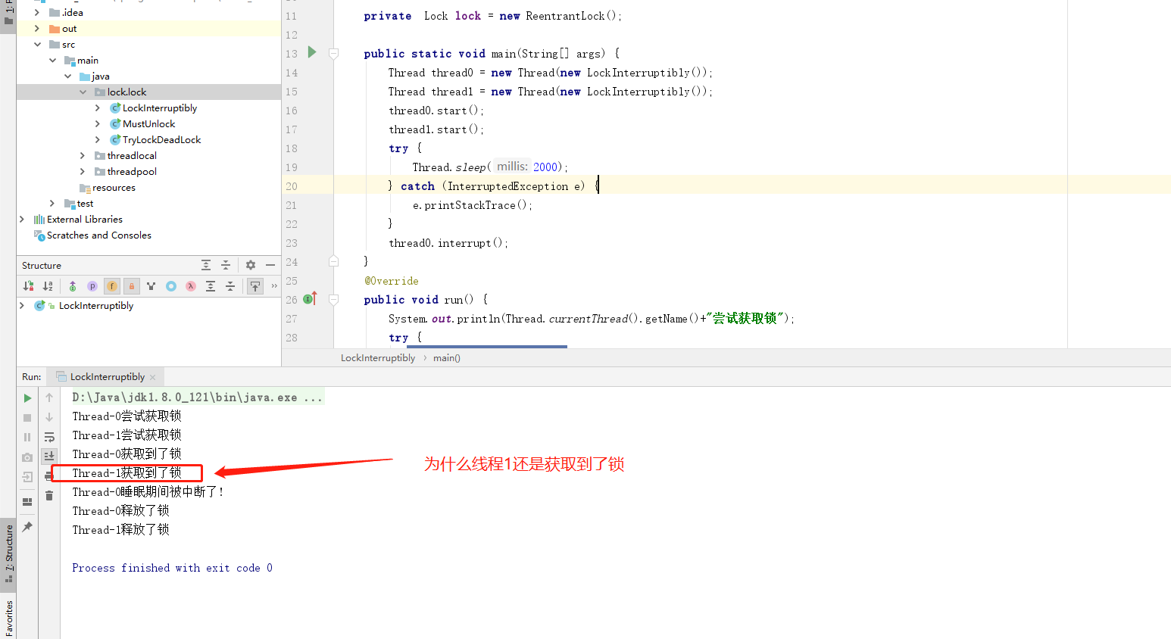Screen dimensions: 1171x639
Task: Toggle Show Inherited in Structure toolbar
Action: (73, 286)
